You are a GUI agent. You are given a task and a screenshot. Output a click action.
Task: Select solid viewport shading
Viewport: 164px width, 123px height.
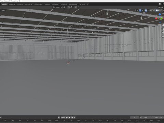tap(157, 10)
